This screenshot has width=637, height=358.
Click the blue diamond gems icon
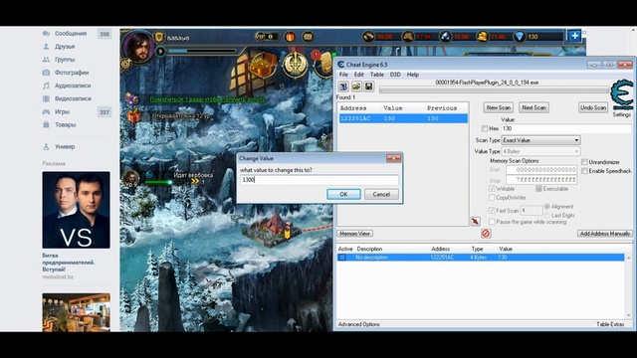tap(520, 37)
